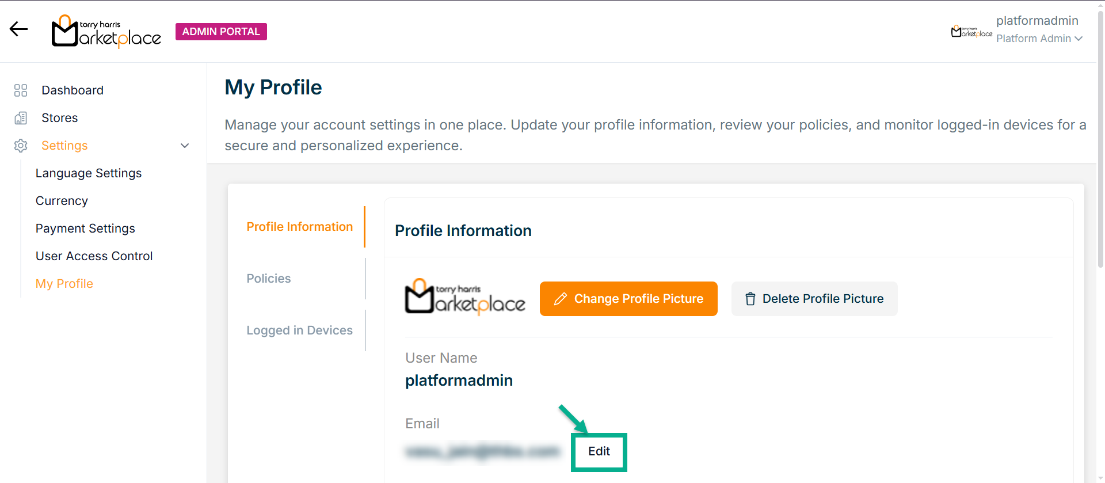Select the Profile Information tab

[299, 227]
